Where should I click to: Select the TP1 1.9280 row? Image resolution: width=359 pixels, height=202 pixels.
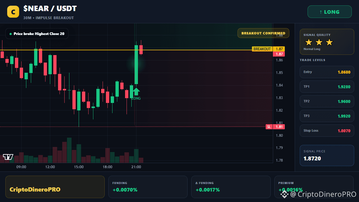[x=327, y=86]
